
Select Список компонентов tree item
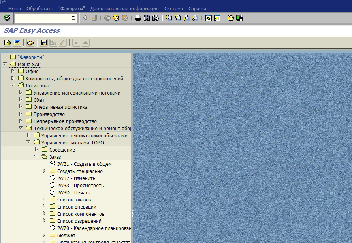pyautogui.click(x=81, y=214)
